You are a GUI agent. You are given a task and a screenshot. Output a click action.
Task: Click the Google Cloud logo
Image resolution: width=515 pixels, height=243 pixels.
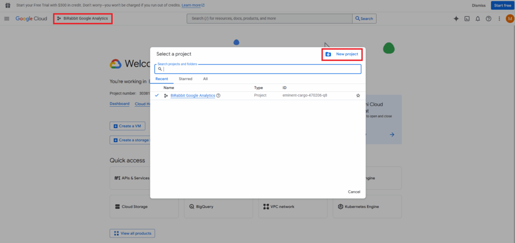31,19
